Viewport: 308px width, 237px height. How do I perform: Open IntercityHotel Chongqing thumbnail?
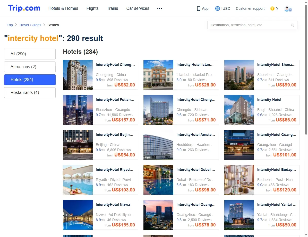78,75
